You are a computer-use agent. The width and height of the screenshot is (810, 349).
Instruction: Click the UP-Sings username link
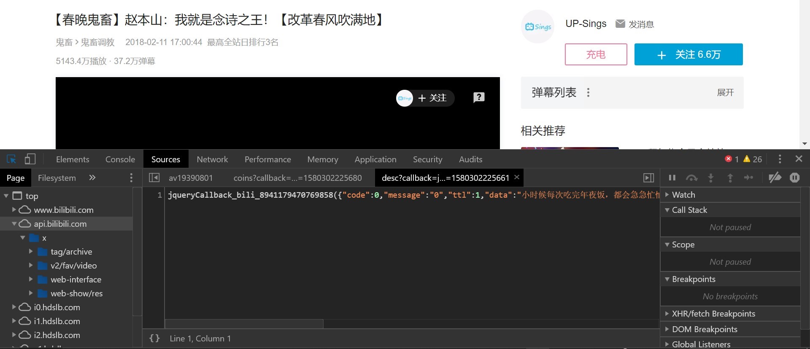pyautogui.click(x=586, y=24)
